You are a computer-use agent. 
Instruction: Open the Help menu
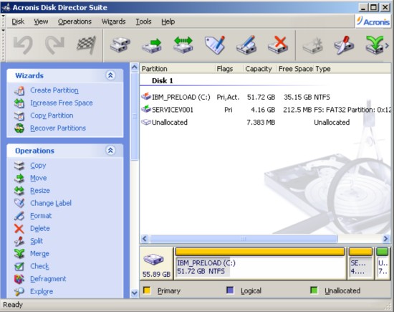(168, 22)
